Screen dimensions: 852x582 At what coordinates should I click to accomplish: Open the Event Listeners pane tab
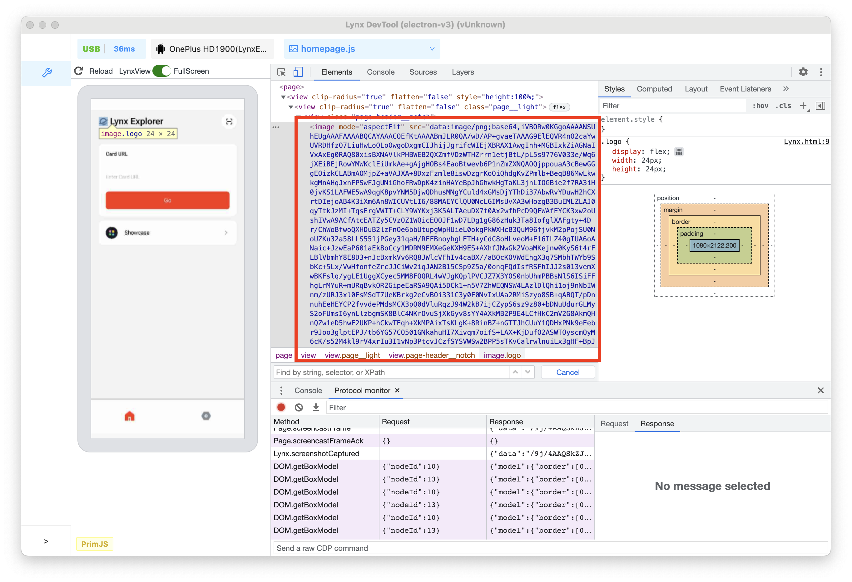(x=745, y=89)
